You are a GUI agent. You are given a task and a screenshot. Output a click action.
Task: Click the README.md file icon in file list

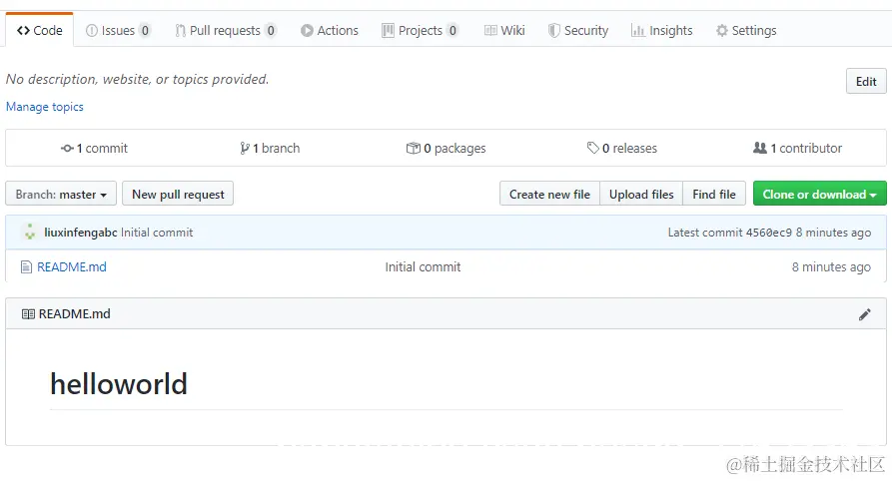(x=26, y=266)
